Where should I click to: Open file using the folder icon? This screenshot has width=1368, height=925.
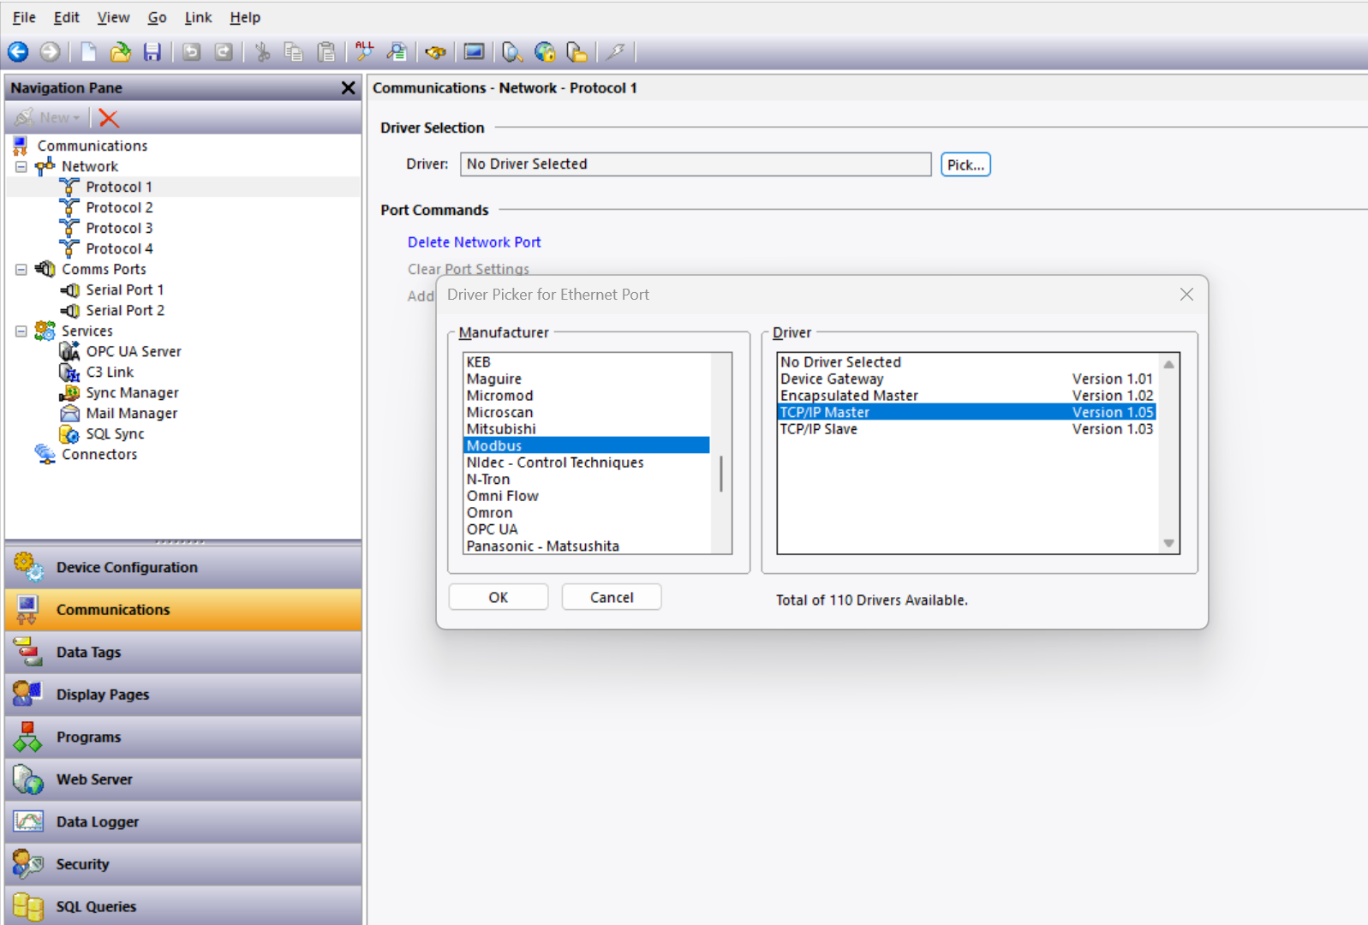[121, 52]
